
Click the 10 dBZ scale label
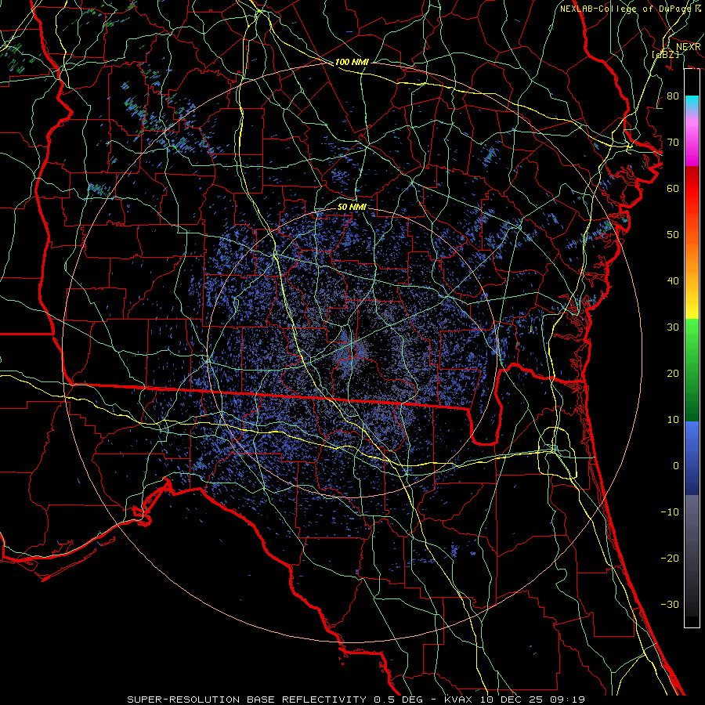pyautogui.click(x=673, y=420)
